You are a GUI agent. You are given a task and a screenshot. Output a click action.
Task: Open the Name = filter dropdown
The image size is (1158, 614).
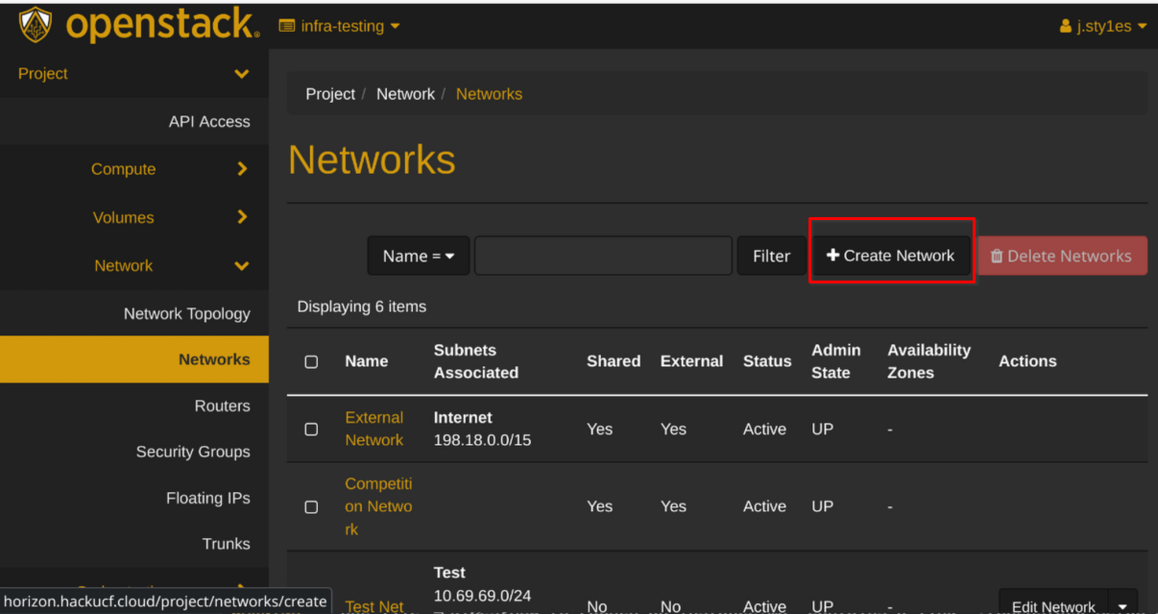coord(418,256)
